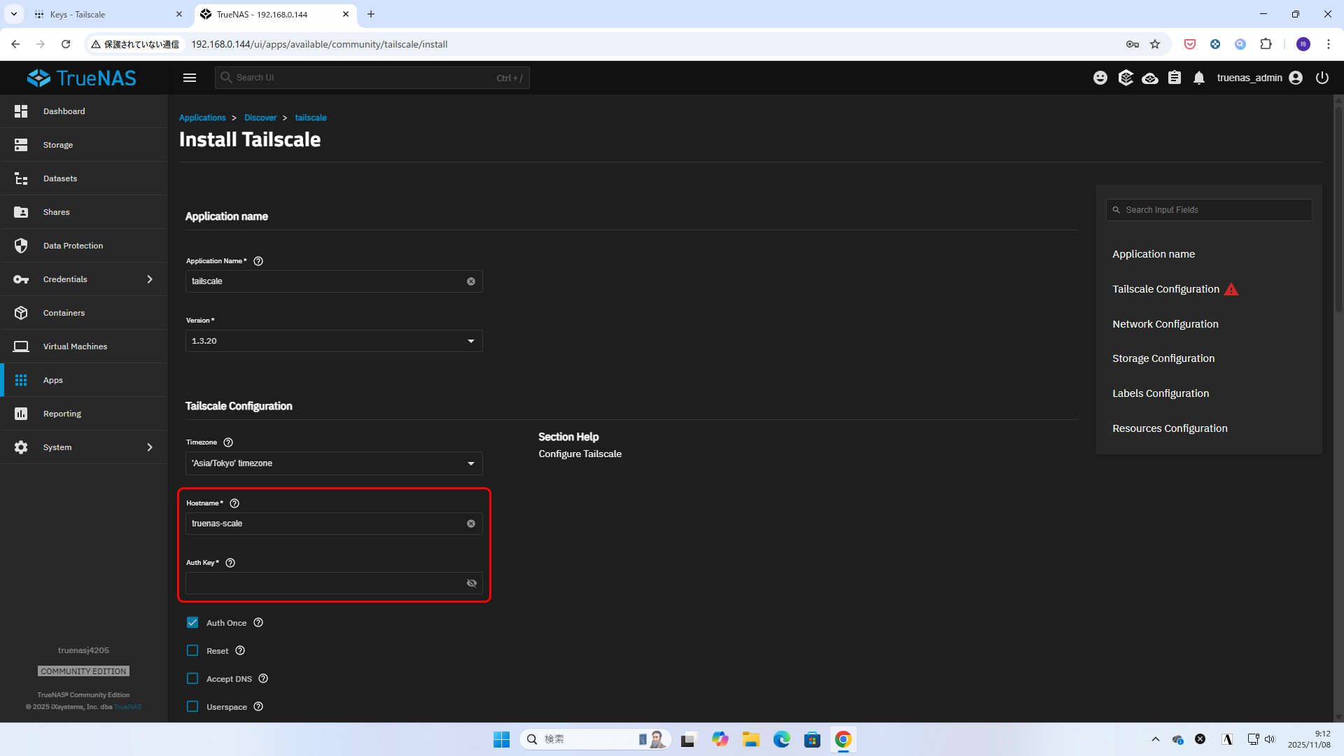Open the alerts bell icon
The width and height of the screenshot is (1344, 756).
[1199, 78]
